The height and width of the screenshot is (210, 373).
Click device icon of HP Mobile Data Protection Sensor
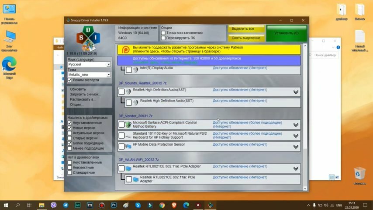[x=128, y=146]
